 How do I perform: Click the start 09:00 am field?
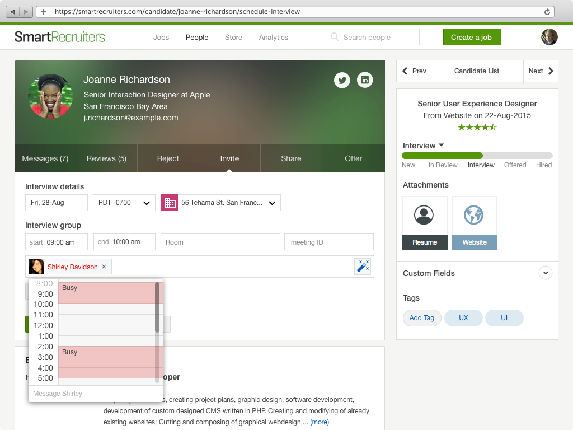[x=57, y=242]
